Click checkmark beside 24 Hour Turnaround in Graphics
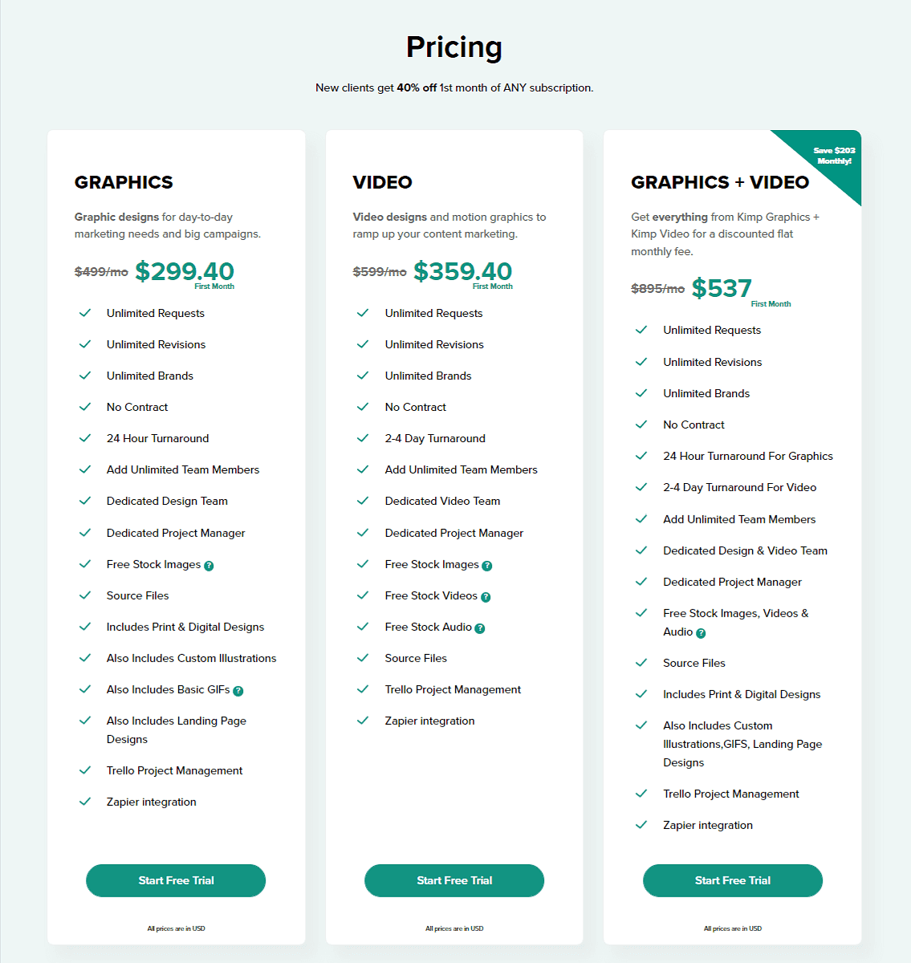 pos(85,438)
